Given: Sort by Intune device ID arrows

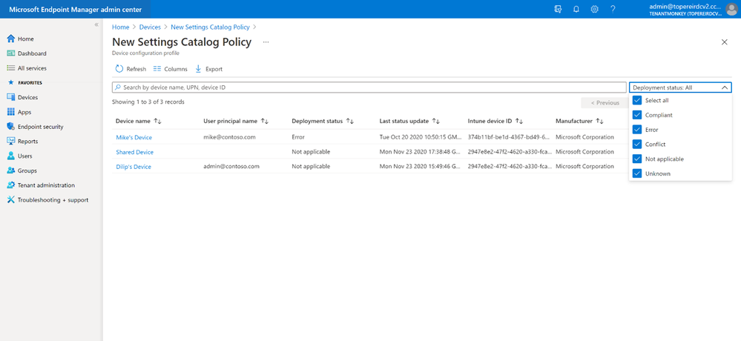Looking at the screenshot, I should 519,122.
